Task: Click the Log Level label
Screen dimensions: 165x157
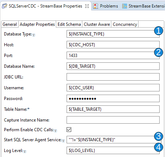Action: 13,151
